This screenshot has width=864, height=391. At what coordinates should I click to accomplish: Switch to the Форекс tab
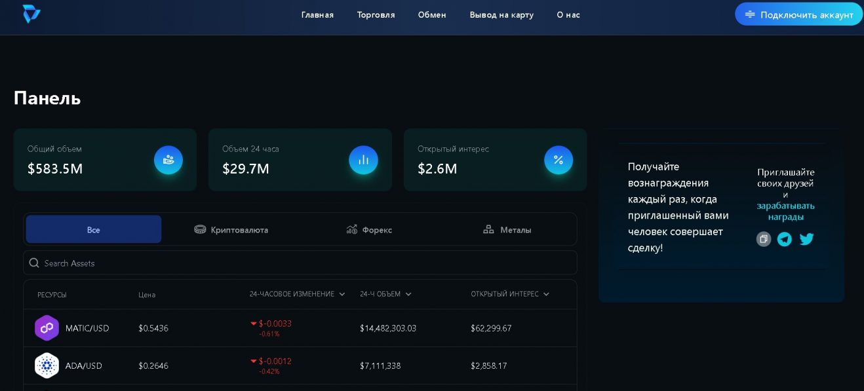point(369,230)
